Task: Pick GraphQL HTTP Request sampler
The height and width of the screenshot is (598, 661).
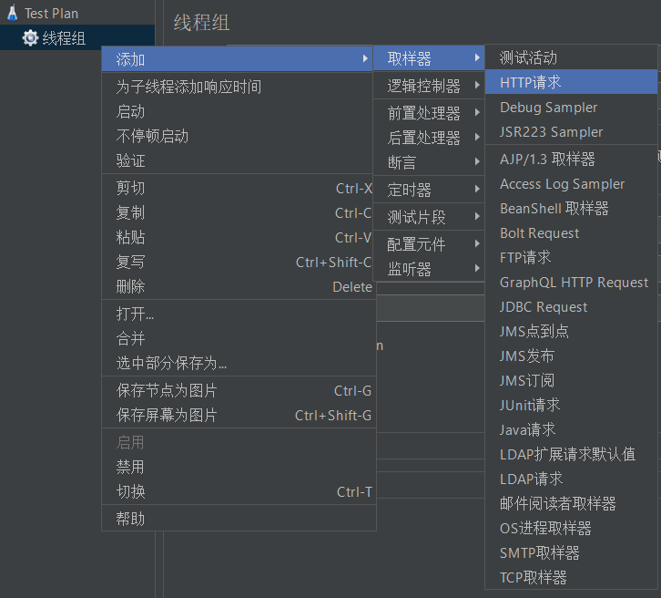Action: tap(574, 283)
